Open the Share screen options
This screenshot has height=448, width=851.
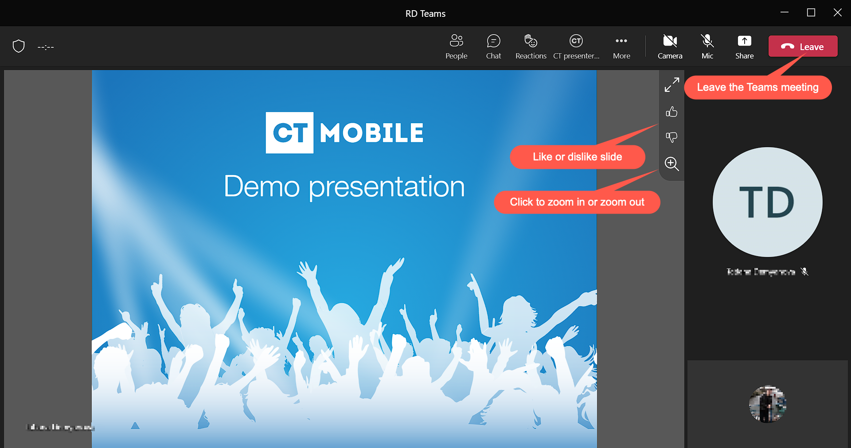(744, 46)
